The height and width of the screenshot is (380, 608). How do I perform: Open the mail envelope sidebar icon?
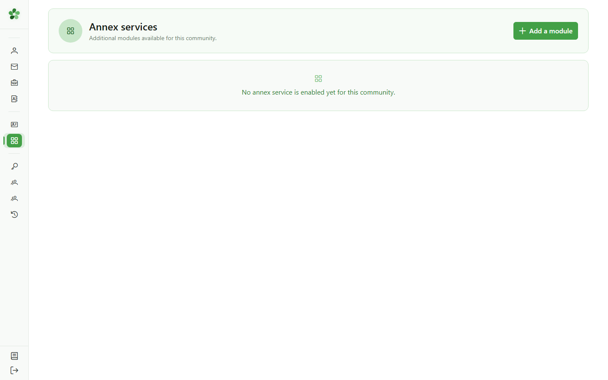pyautogui.click(x=14, y=67)
